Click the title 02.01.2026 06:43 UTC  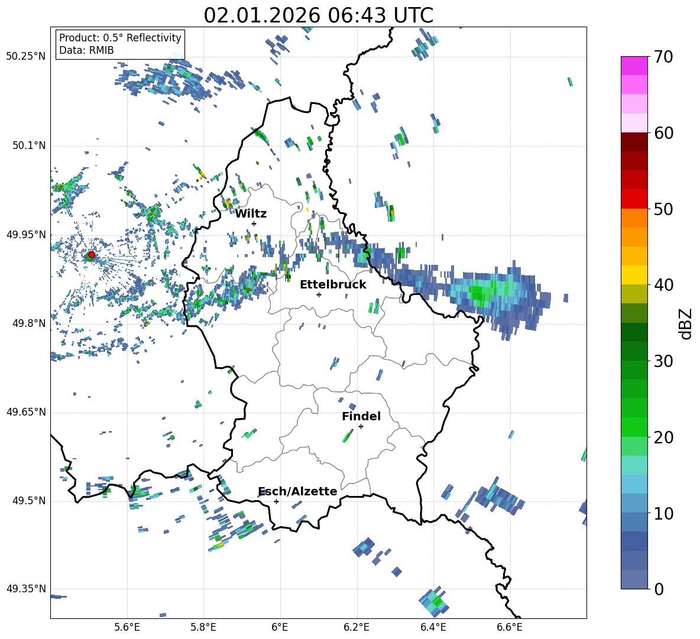[318, 15]
